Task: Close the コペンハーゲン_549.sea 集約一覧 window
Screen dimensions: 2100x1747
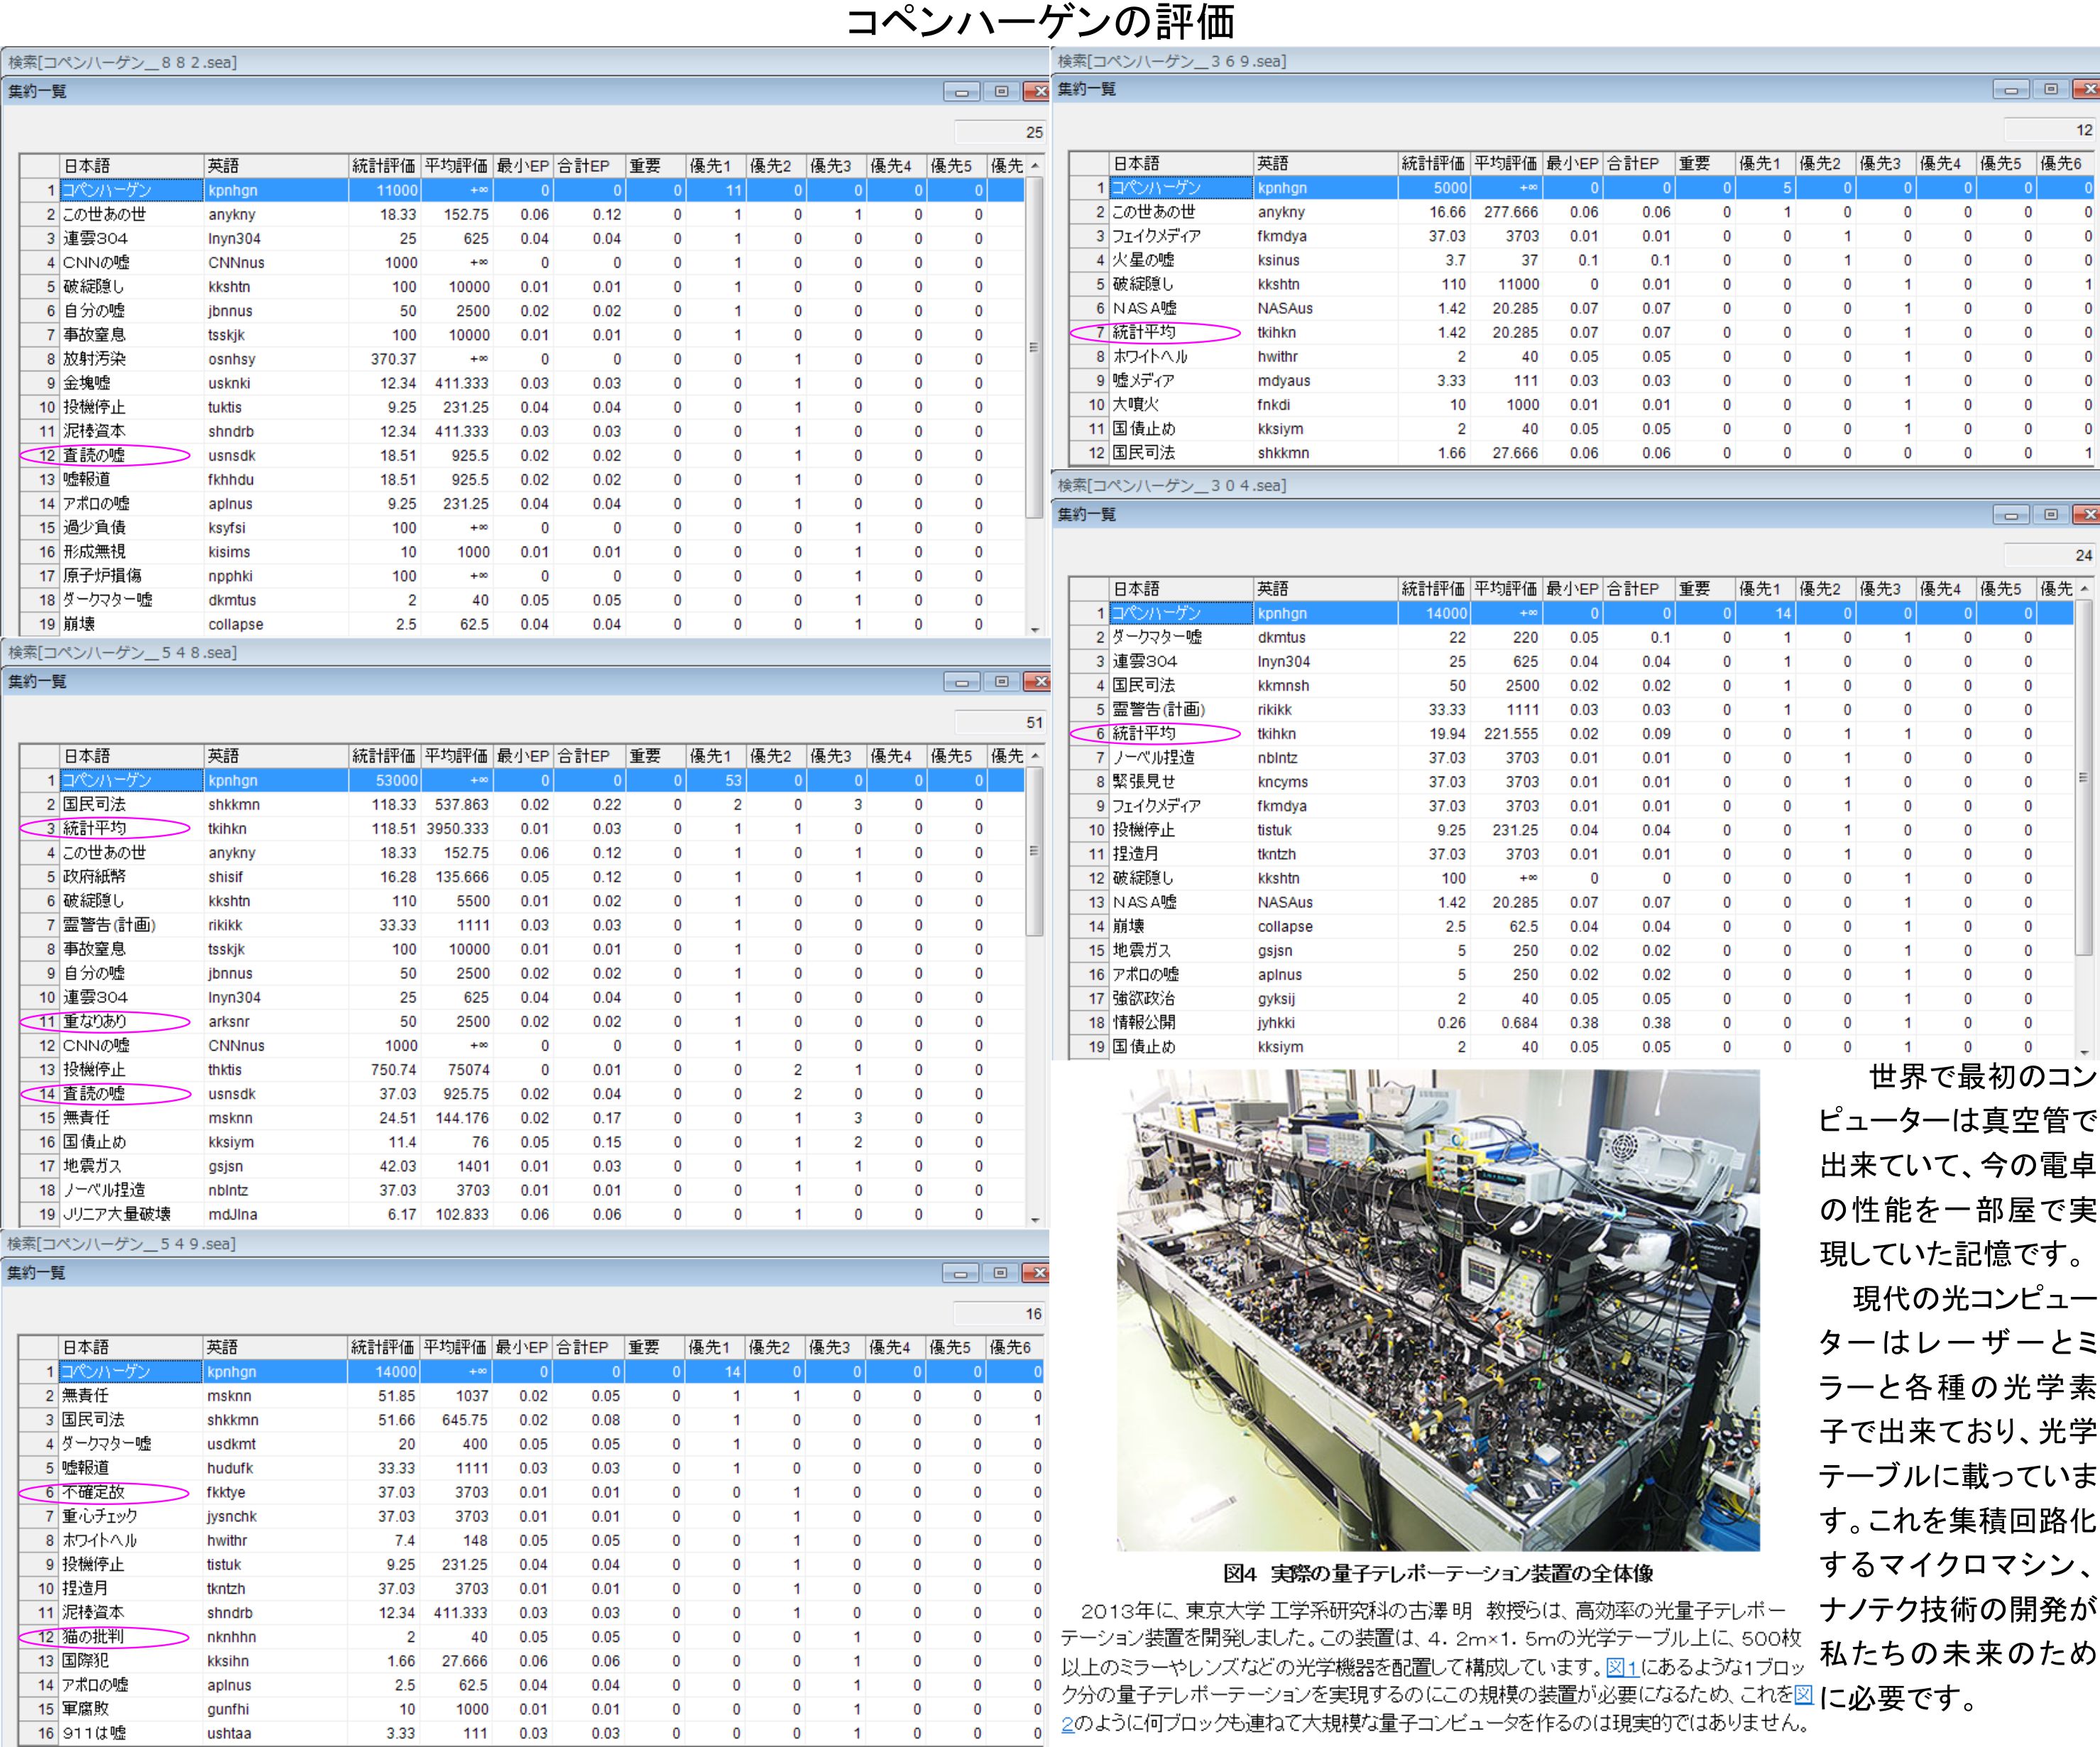Action: click(x=1039, y=1273)
